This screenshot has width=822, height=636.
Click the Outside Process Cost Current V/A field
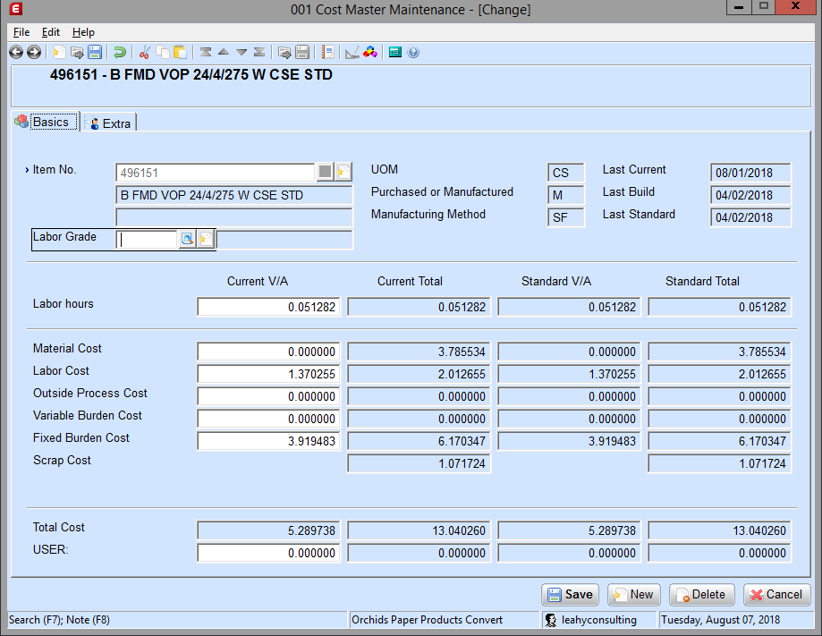pos(268,396)
